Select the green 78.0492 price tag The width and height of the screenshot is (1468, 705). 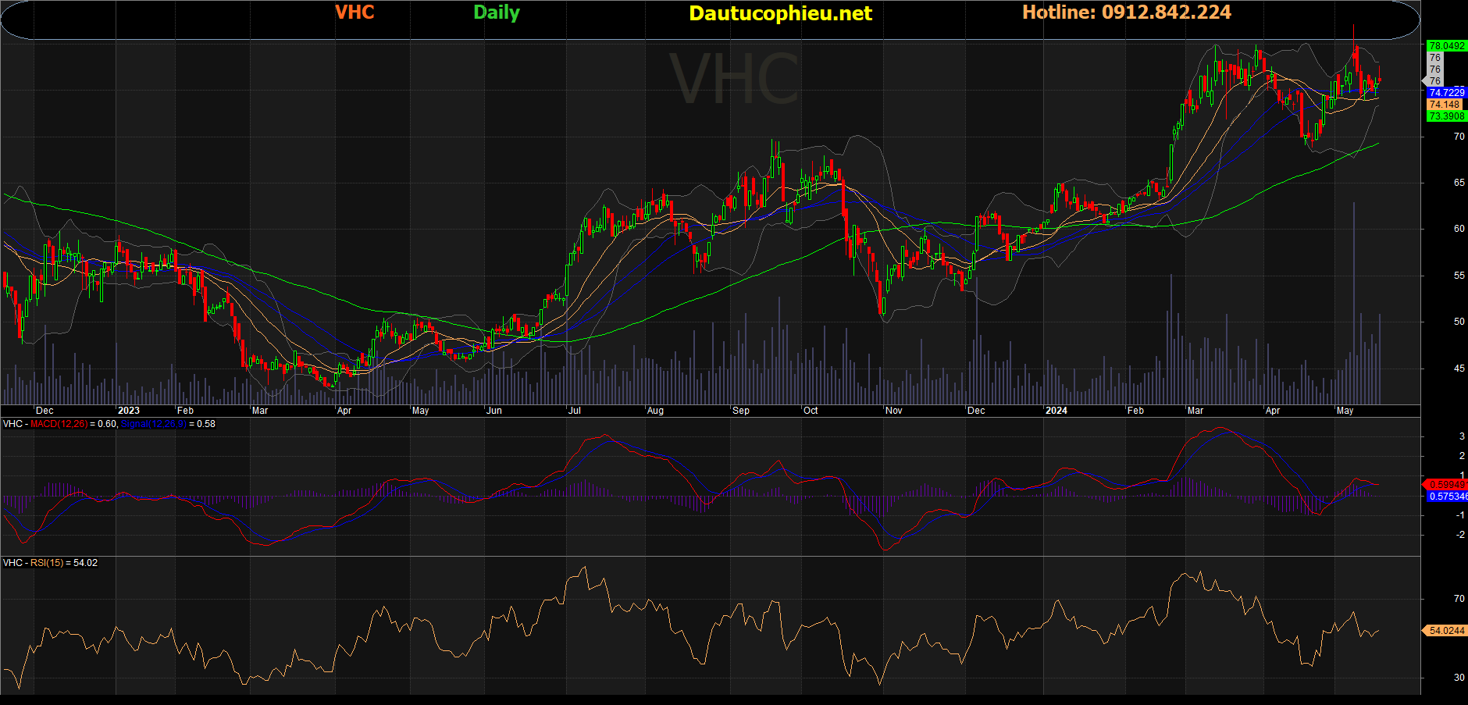[x=1446, y=46]
